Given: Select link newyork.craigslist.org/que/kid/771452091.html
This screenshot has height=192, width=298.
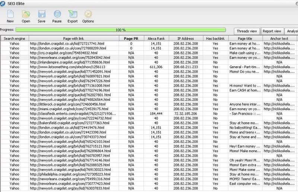Looking at the screenshot, I should coord(70,71).
